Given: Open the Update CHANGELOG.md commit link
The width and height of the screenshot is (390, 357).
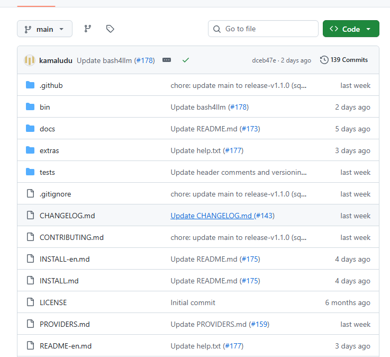Looking at the screenshot, I should tap(212, 216).
